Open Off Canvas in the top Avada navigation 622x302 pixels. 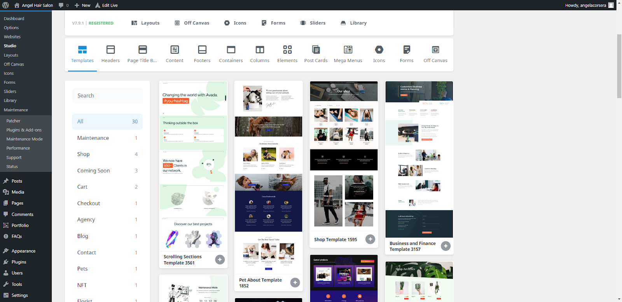pyautogui.click(x=192, y=23)
